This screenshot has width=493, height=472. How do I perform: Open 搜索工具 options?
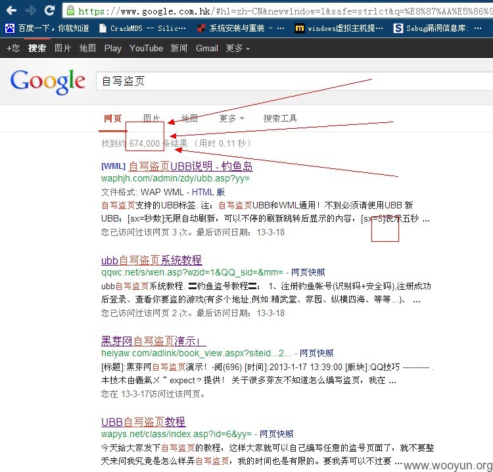click(280, 118)
